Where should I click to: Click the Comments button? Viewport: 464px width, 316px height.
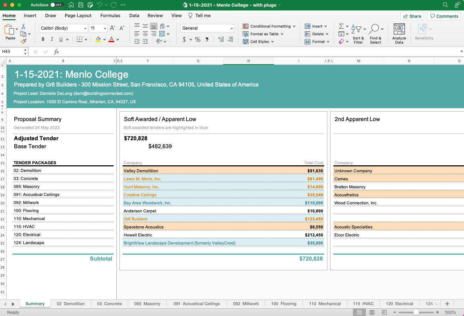click(x=444, y=16)
